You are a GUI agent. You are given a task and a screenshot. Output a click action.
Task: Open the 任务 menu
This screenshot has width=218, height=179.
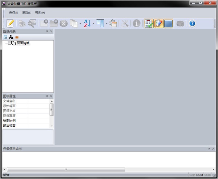[x=13, y=13]
